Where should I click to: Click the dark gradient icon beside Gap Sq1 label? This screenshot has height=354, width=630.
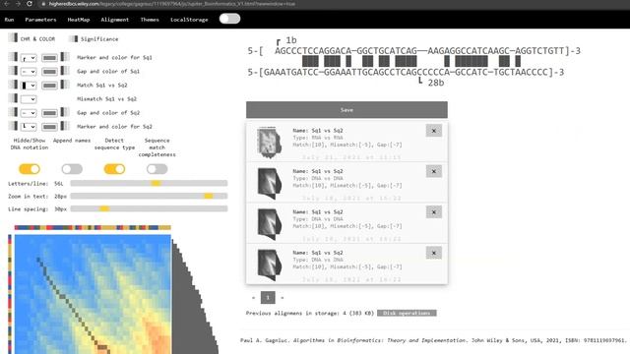pos(65,71)
